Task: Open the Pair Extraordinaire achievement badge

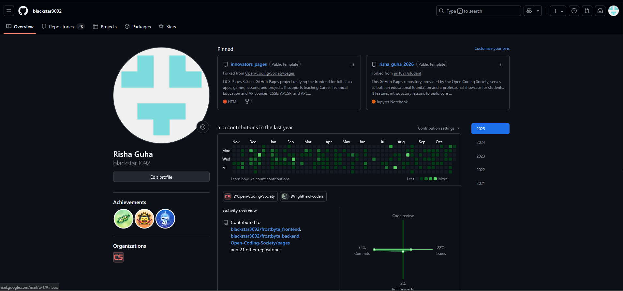Action: pos(124,219)
